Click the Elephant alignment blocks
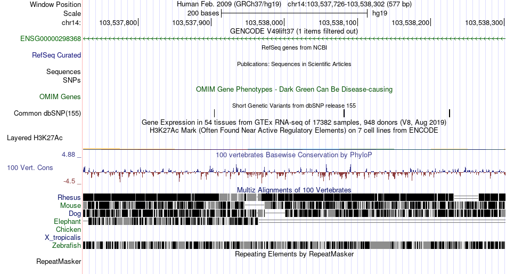506x274 pixels. pos(173,221)
